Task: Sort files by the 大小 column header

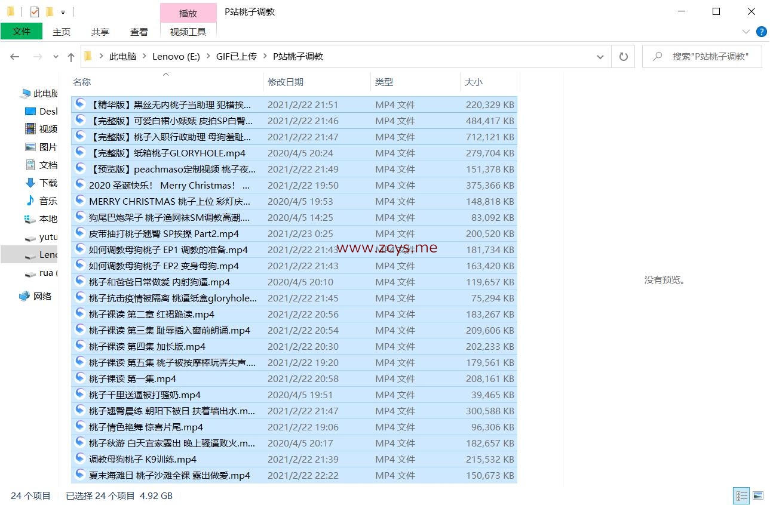Action: pyautogui.click(x=474, y=82)
